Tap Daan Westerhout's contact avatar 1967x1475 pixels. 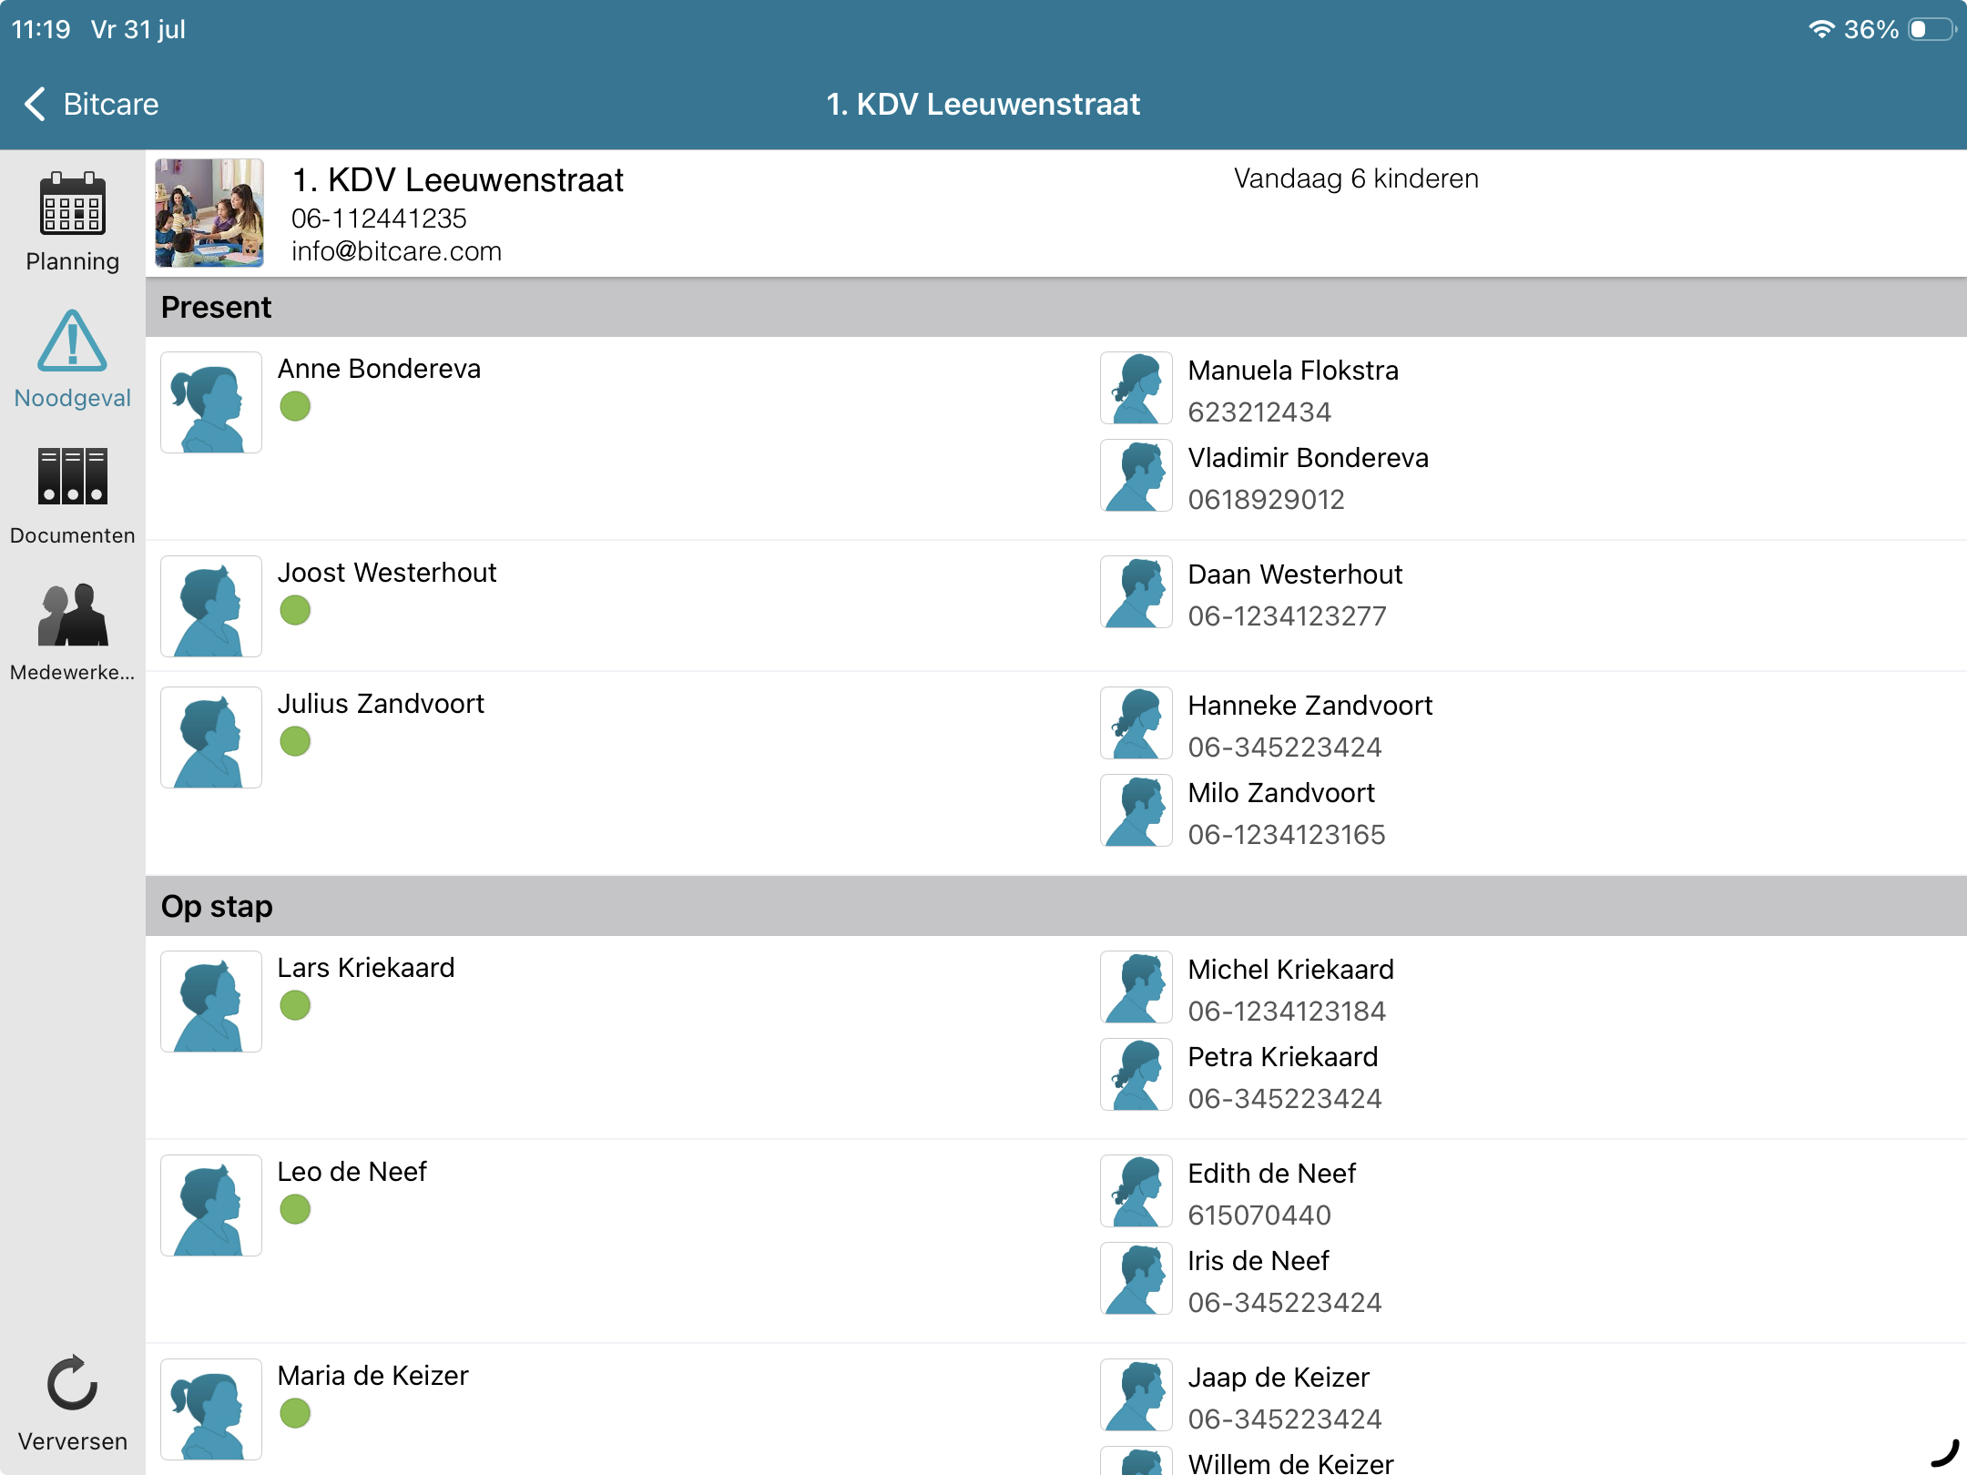click(1136, 593)
